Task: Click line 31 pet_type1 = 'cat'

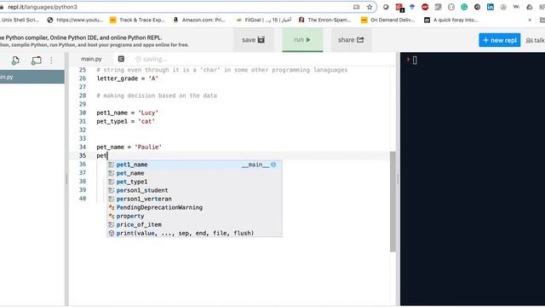Action: 125,121
